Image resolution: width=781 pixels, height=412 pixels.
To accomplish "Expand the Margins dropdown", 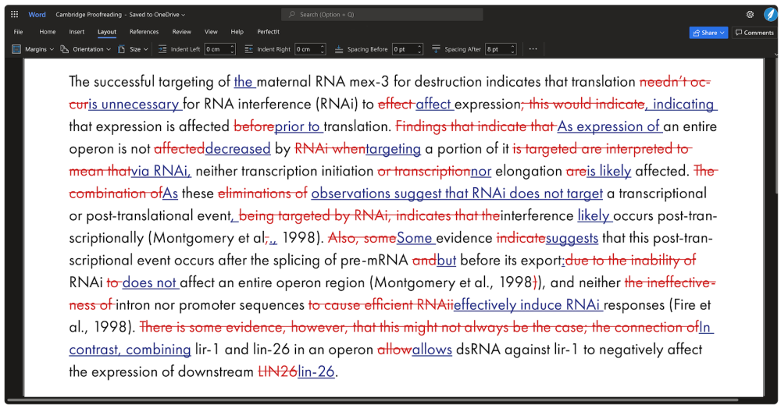I will tap(52, 49).
